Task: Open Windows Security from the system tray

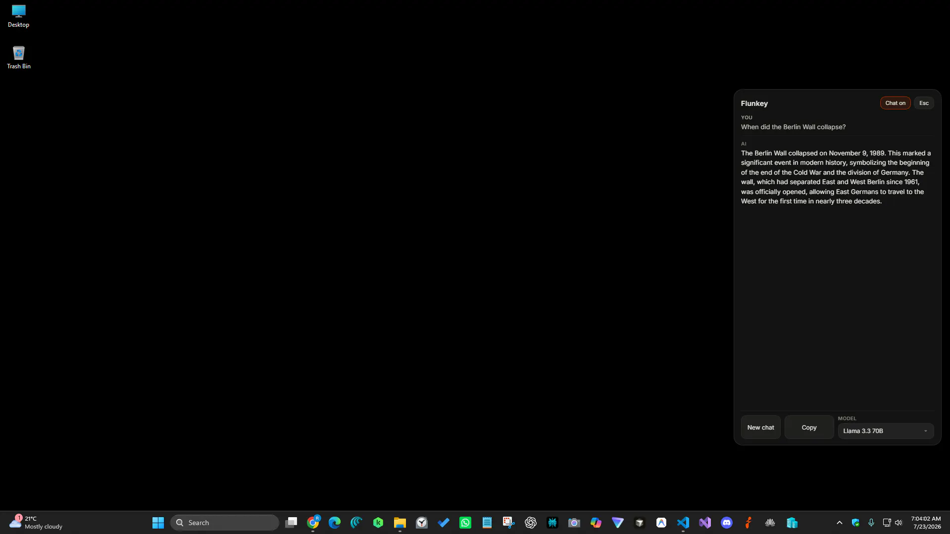Action: pos(855,523)
